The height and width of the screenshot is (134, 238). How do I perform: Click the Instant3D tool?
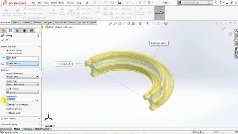(x=160, y=13)
